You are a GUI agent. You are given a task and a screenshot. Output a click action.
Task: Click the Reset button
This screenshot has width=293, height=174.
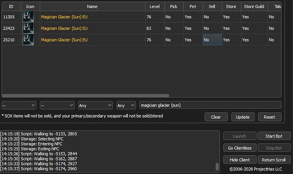270,117
